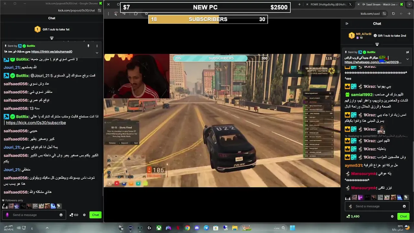Image resolution: width=414 pixels, height=233 pixels.
Task: Expand the gift leaderboard in the right chat
Action: pyautogui.click(x=377, y=44)
